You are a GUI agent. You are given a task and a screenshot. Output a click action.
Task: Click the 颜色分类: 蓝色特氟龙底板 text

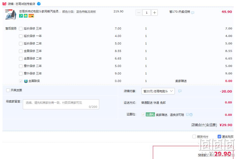tap(79, 12)
